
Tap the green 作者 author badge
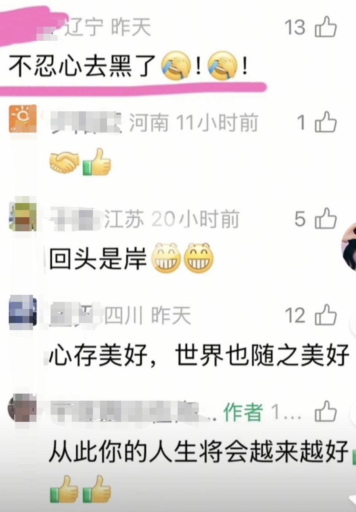[x=243, y=412]
